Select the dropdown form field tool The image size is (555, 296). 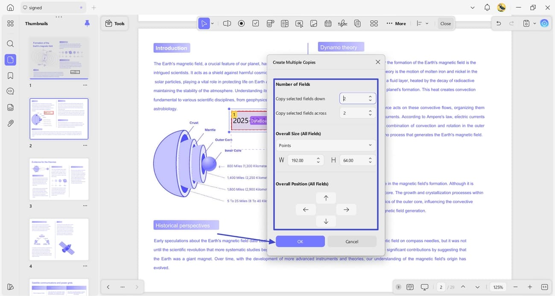pos(270,23)
